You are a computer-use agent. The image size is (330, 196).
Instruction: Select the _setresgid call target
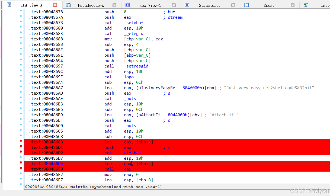tap(136, 66)
